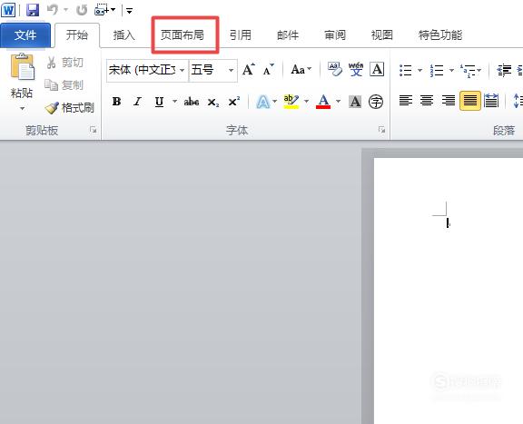Image resolution: width=523 pixels, height=424 pixels.
Task: Click the Distributed alignment icon
Action: click(x=491, y=101)
